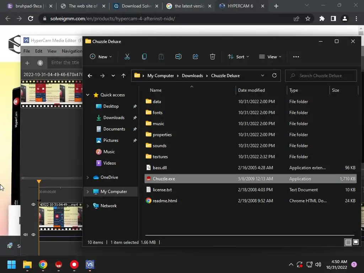Viewport: 364px width, 273px height.
Task: Go back in File Explorer navigation
Action: click(x=90, y=76)
